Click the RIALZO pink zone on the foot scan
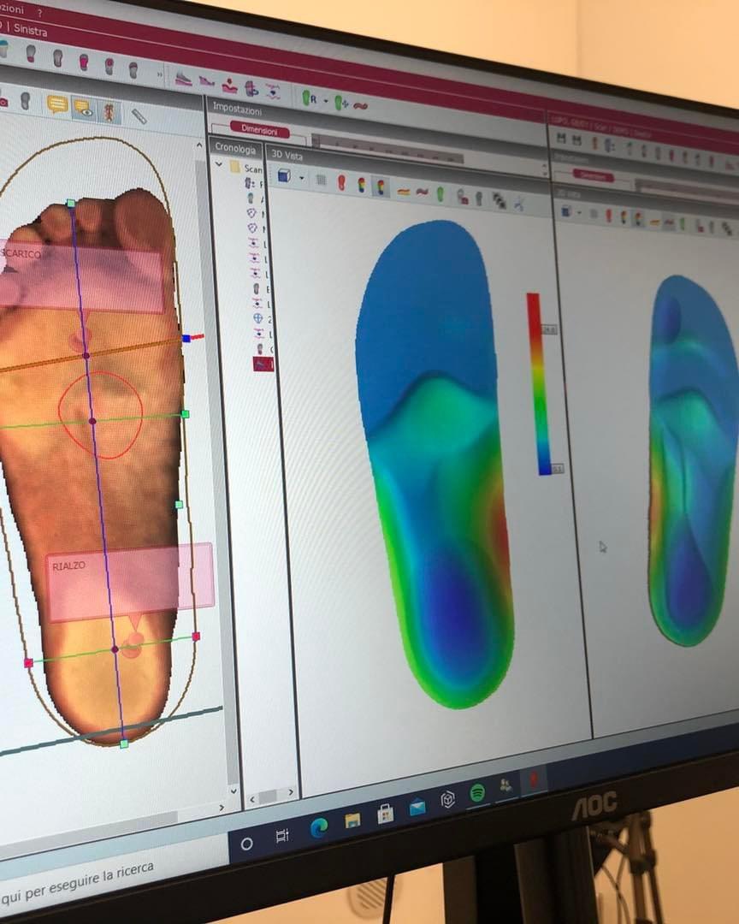 click(130, 583)
